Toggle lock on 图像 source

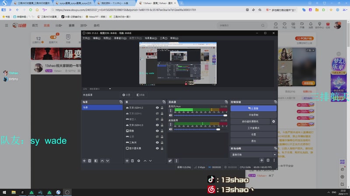pos(162,131)
